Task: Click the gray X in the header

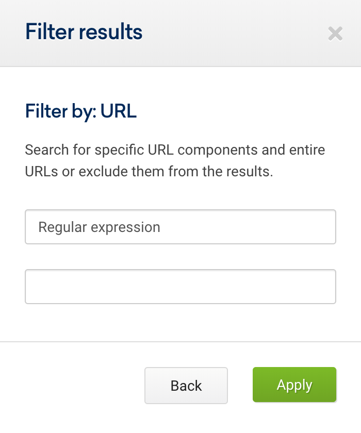Action: [x=335, y=34]
